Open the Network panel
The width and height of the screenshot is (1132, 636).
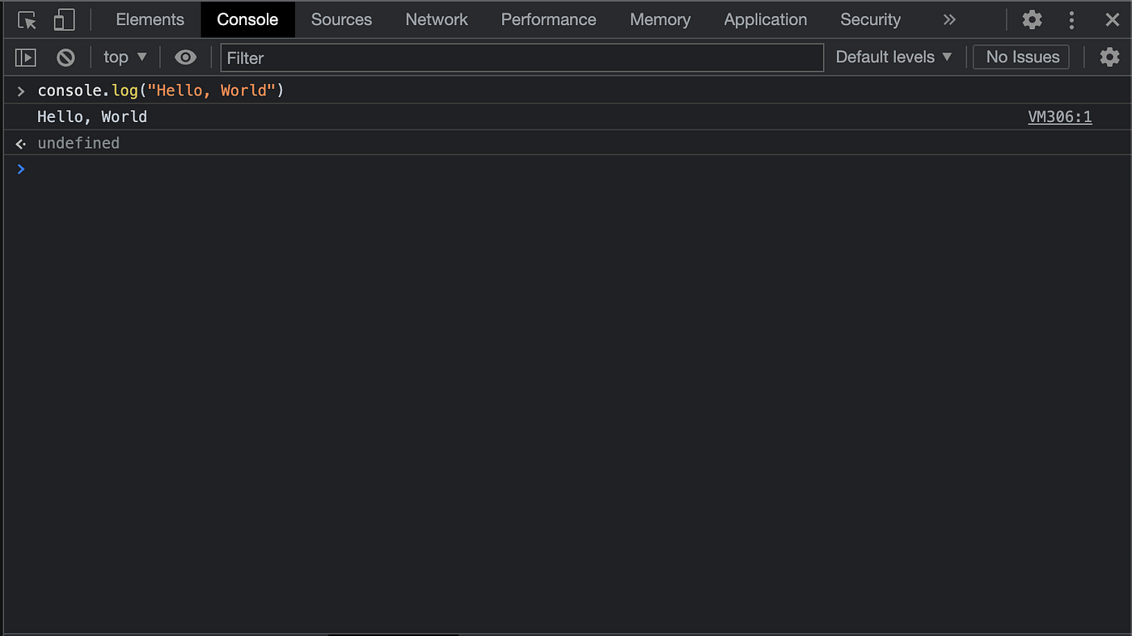[x=436, y=19]
